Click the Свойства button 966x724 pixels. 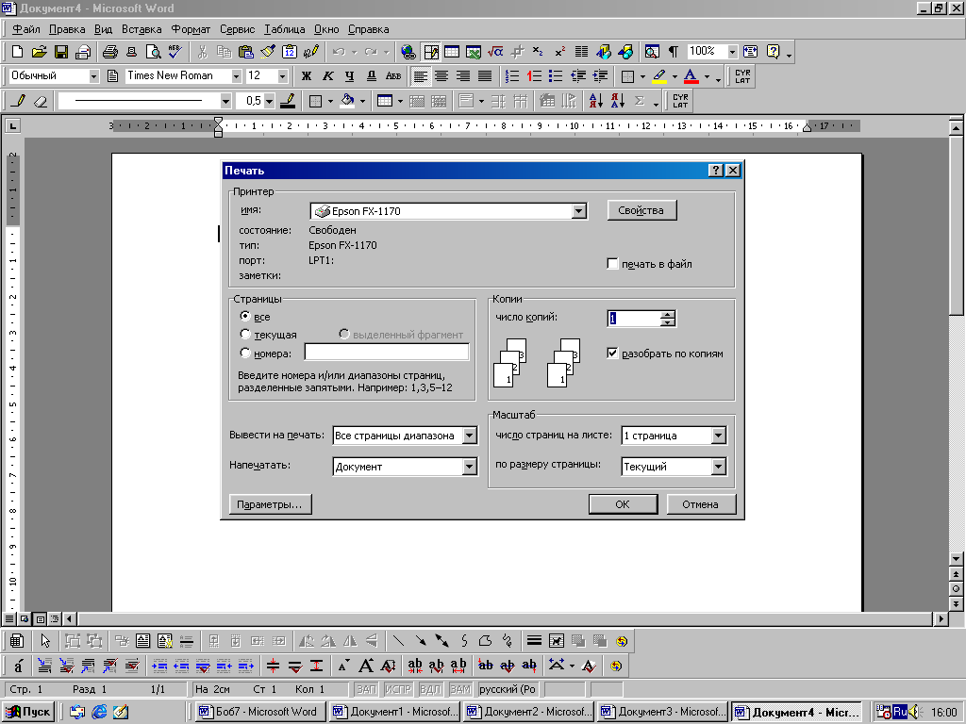click(641, 210)
